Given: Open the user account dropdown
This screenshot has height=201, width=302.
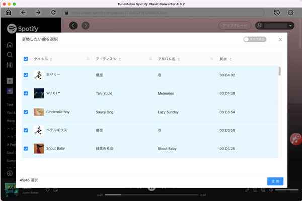Looking at the screenshot, I should 275,26.
